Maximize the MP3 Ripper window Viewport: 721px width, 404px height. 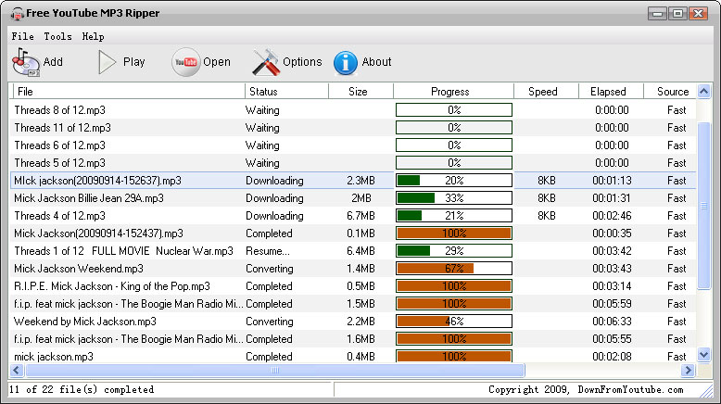(x=677, y=14)
